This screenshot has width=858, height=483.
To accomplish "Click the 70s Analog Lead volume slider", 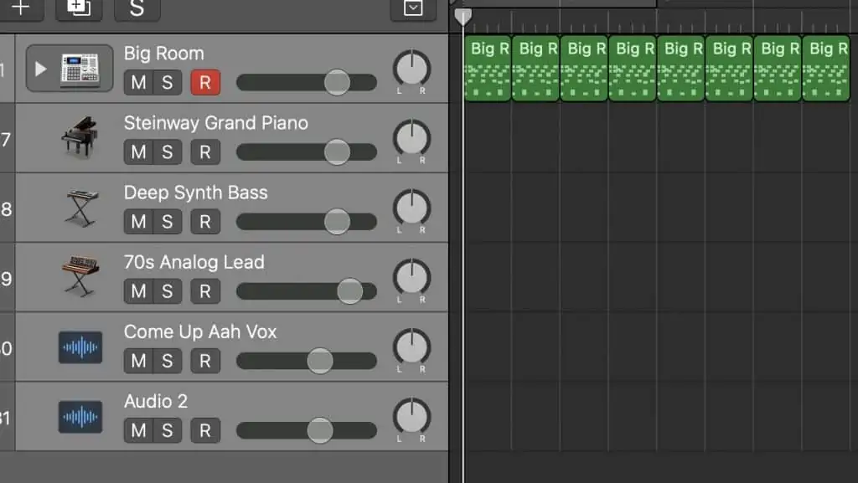I will coord(307,291).
